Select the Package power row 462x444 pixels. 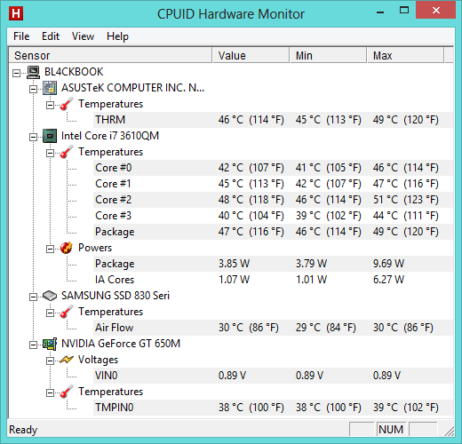click(x=273, y=264)
